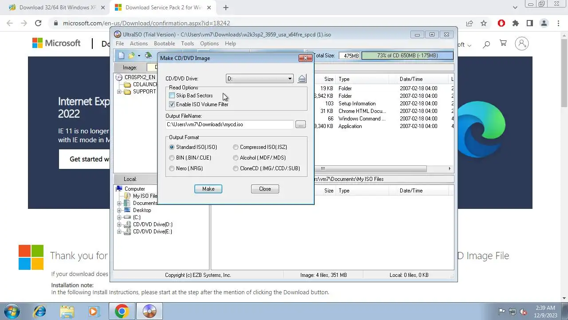Open the Help menu in UltraISO

(x=230, y=44)
